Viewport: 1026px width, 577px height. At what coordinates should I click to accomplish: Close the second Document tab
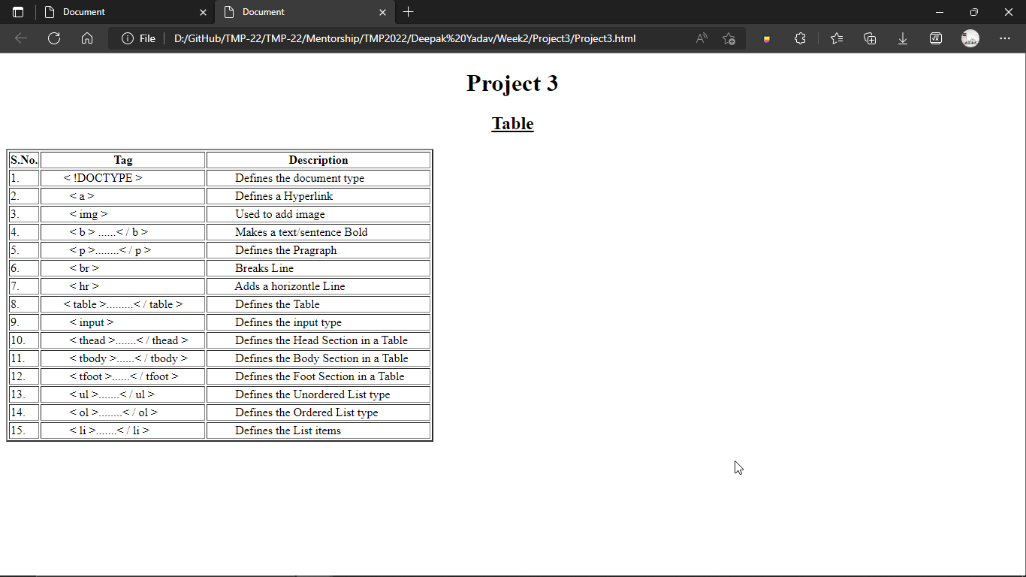(x=382, y=12)
